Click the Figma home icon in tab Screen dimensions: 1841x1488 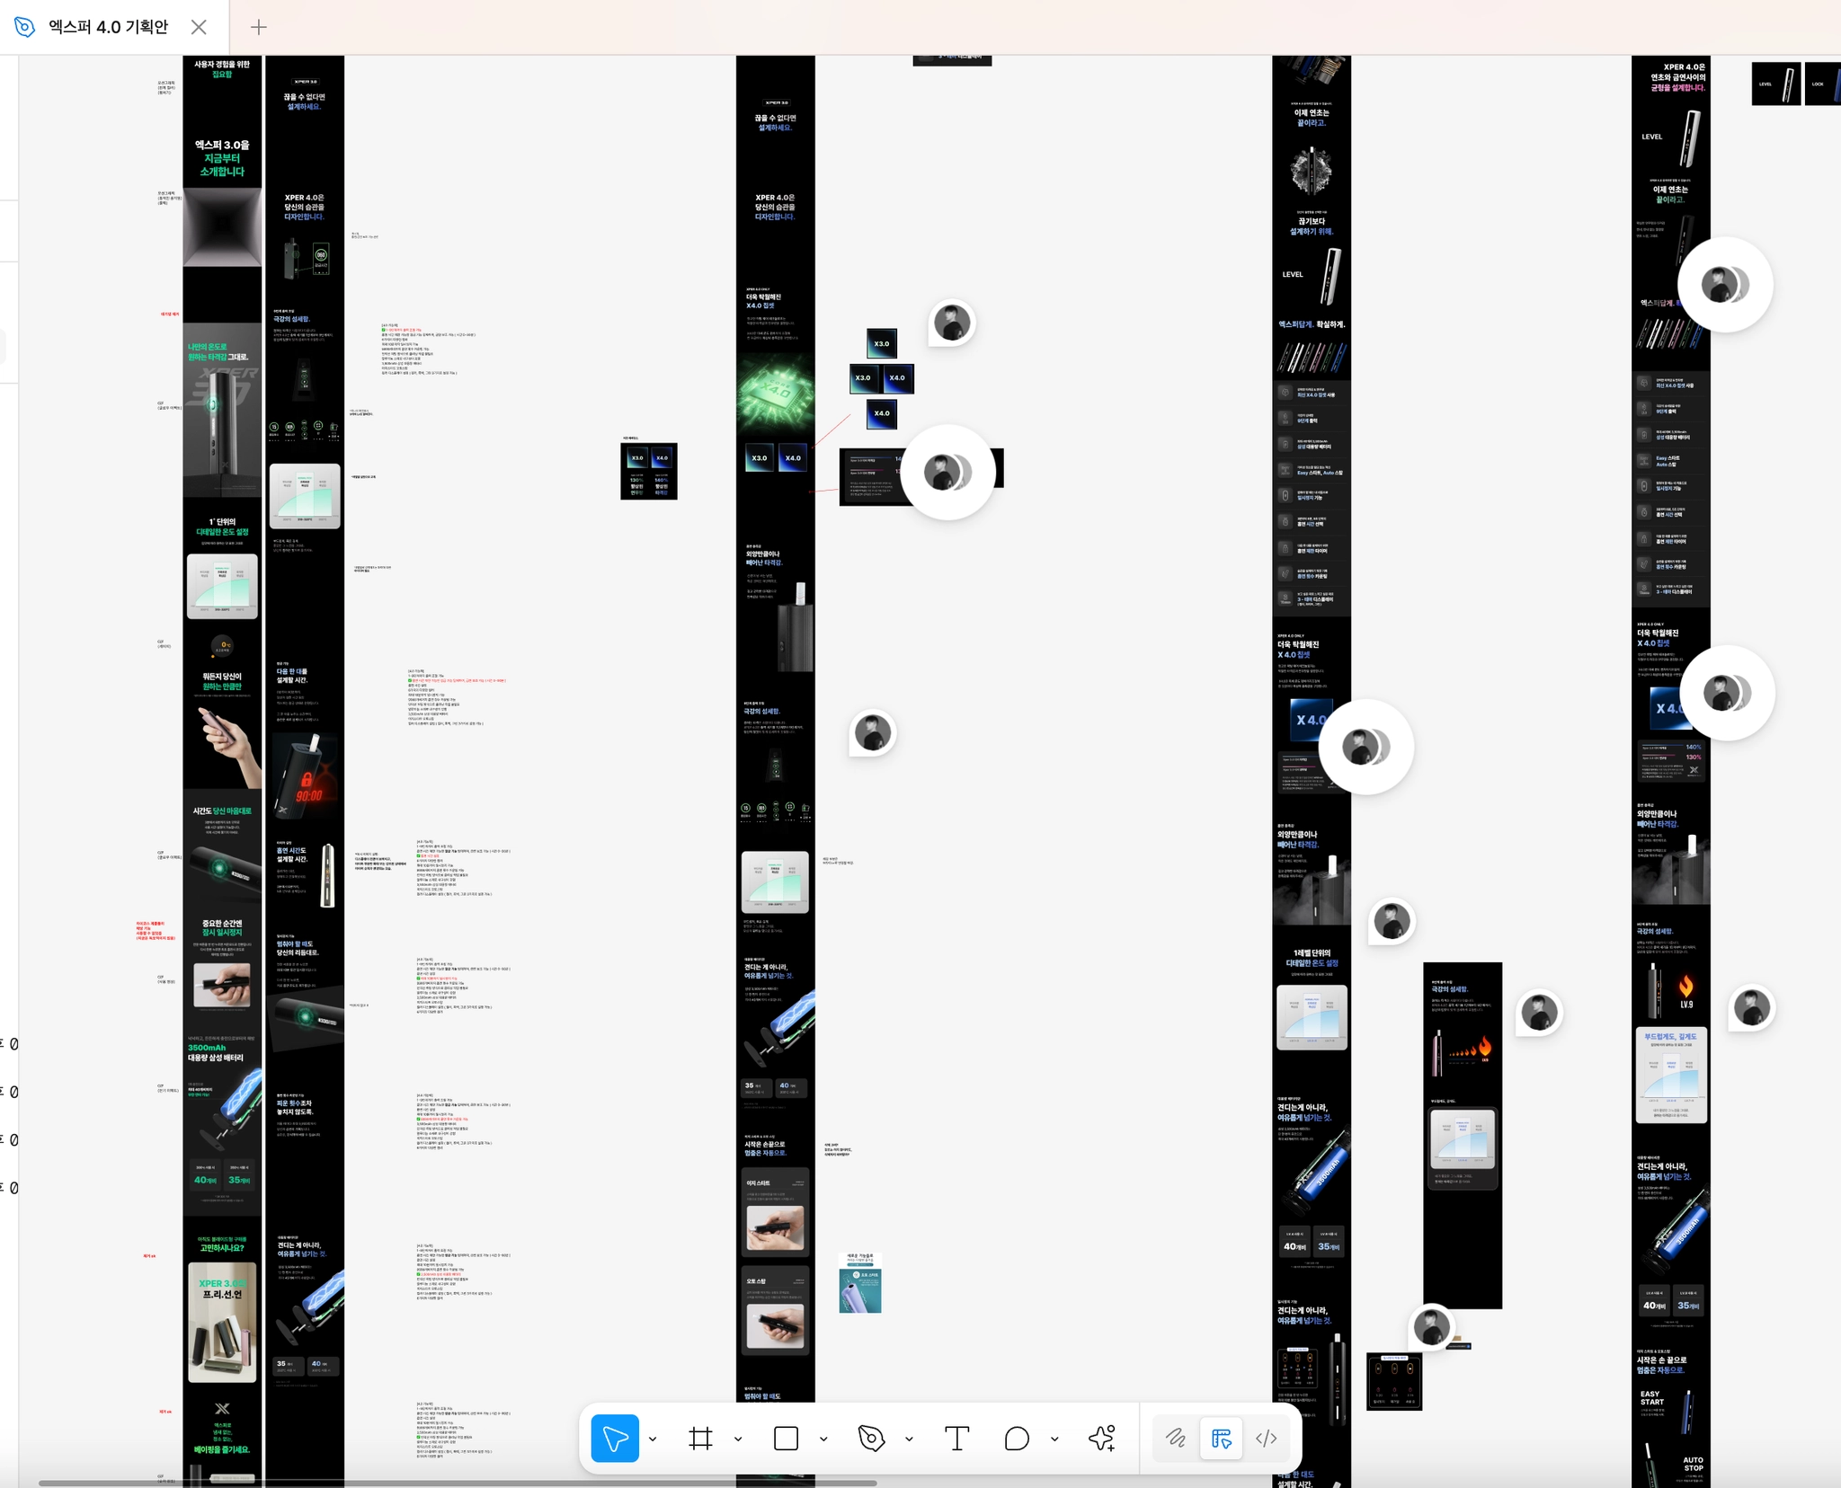coord(24,27)
